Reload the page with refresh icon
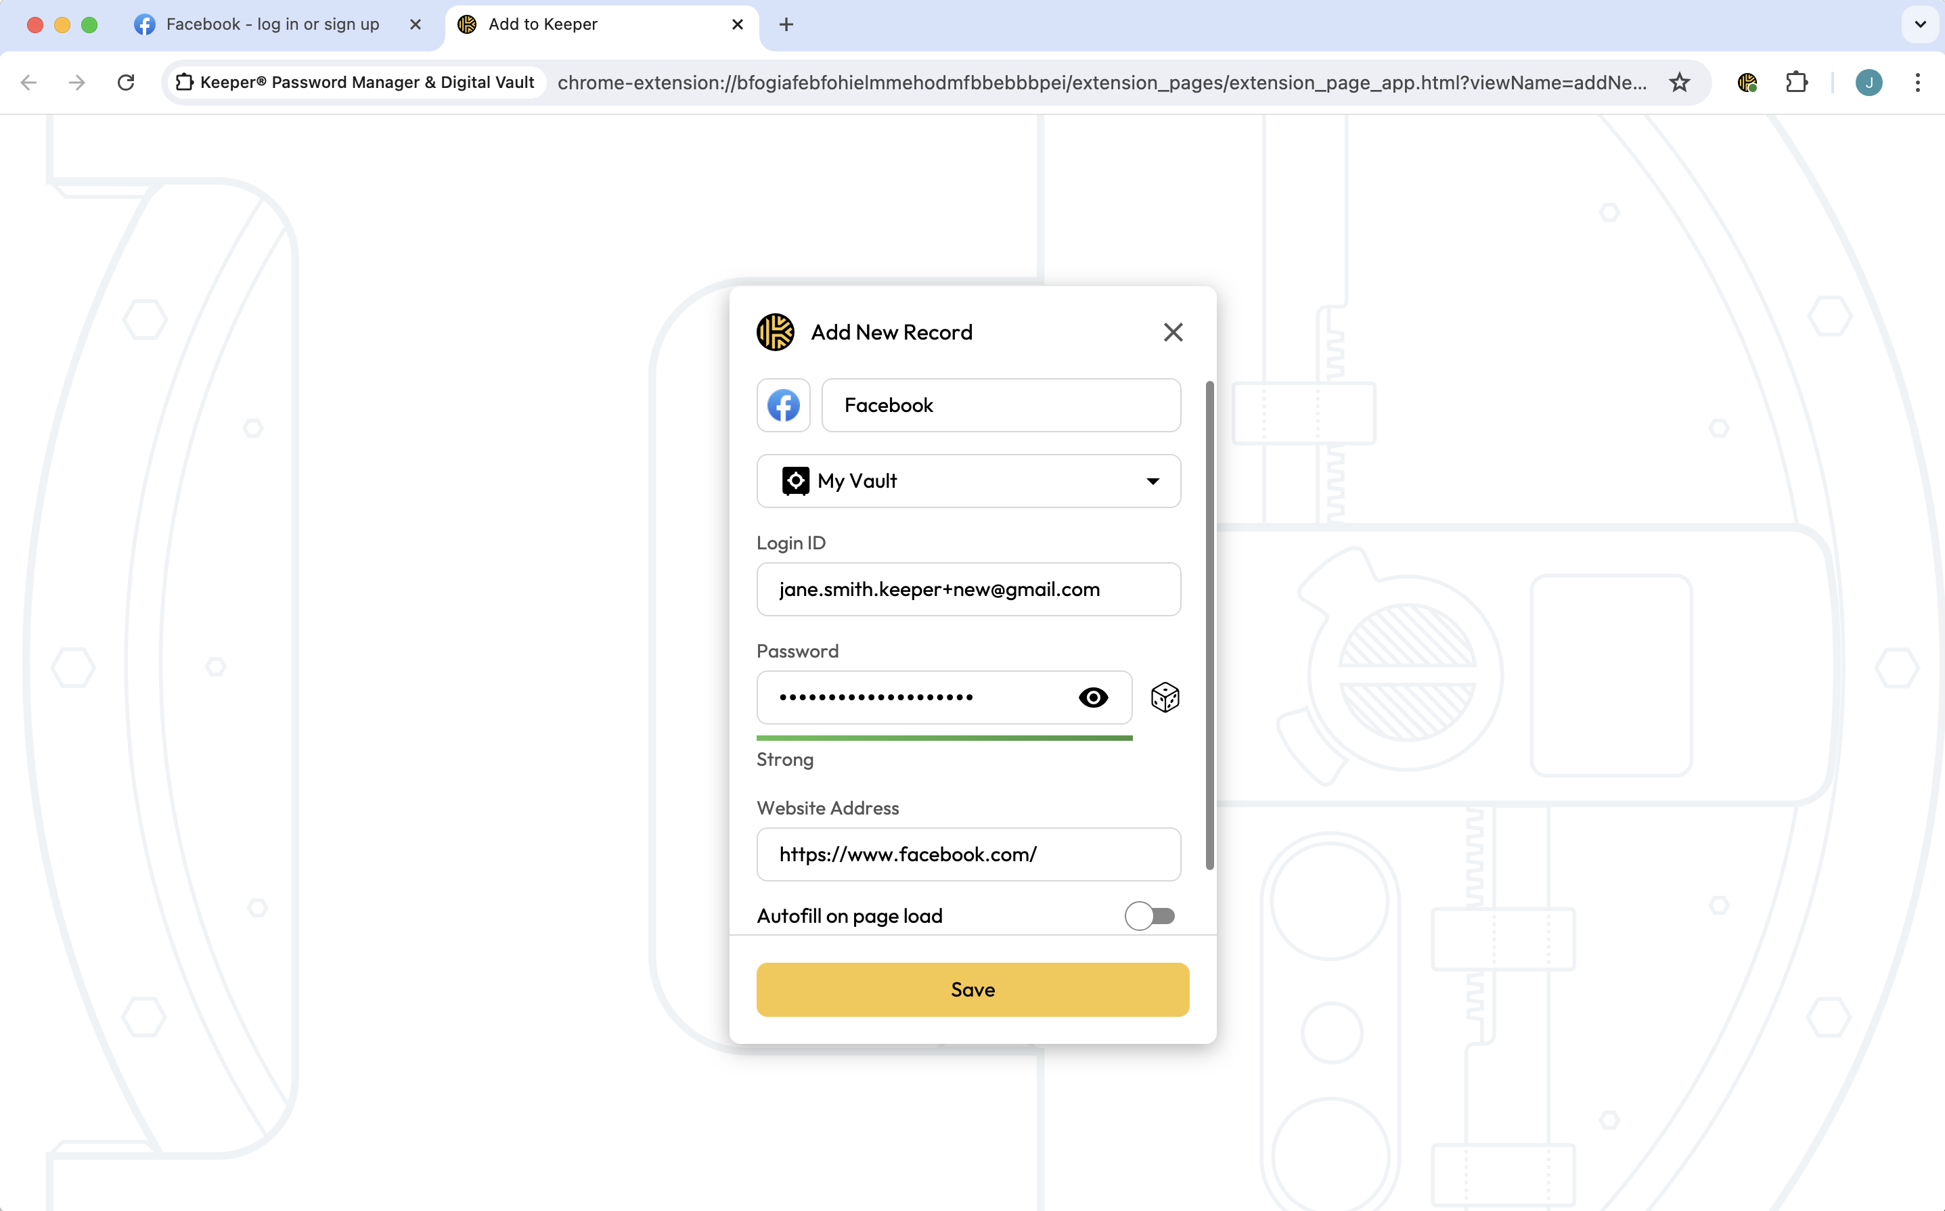1945x1211 pixels. pyautogui.click(x=126, y=83)
